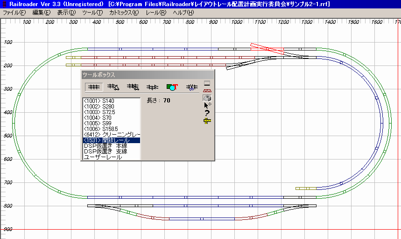The height and width of the screenshot is (239, 401).
Task: Open the 編集(E) menu
Action: 42,12
